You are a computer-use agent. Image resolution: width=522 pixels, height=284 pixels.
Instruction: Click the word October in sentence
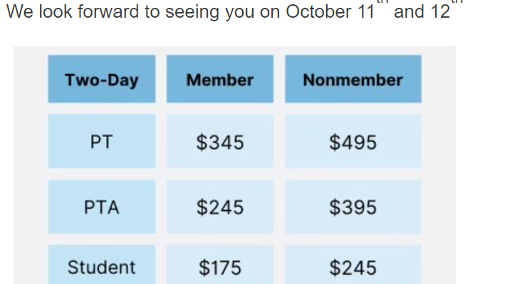click(x=318, y=11)
